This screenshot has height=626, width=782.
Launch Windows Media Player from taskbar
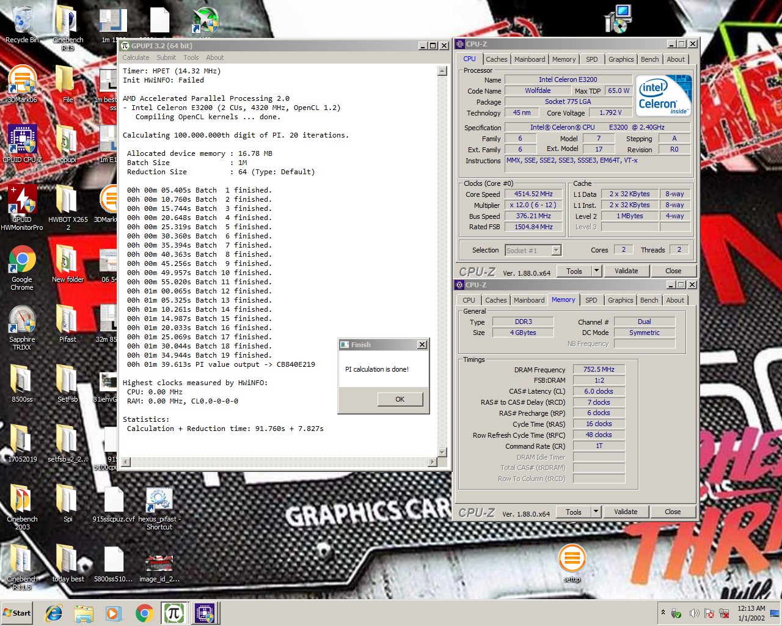114,613
